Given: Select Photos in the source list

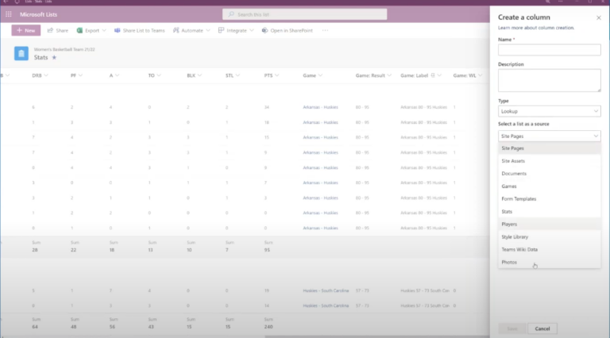Looking at the screenshot, I should 550,263.
